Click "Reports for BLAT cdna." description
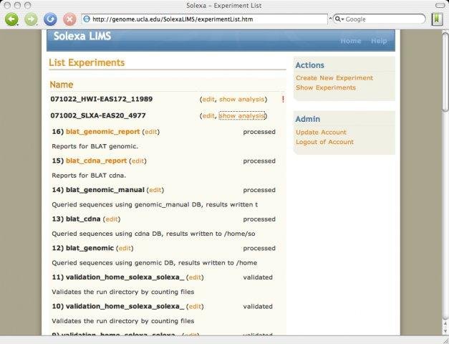The width and height of the screenshot is (449, 344). [89, 176]
